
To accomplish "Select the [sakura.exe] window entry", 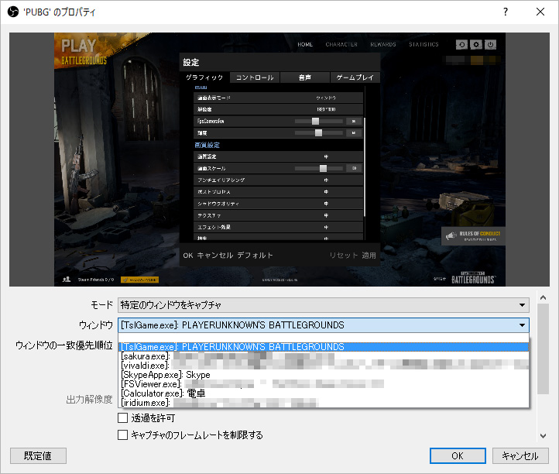I will click(323, 356).
